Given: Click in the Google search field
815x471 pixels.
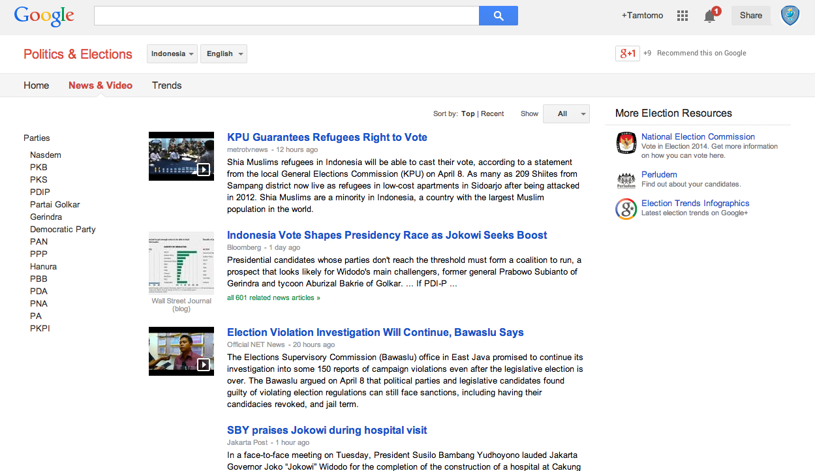Looking at the screenshot, I should coord(286,16).
